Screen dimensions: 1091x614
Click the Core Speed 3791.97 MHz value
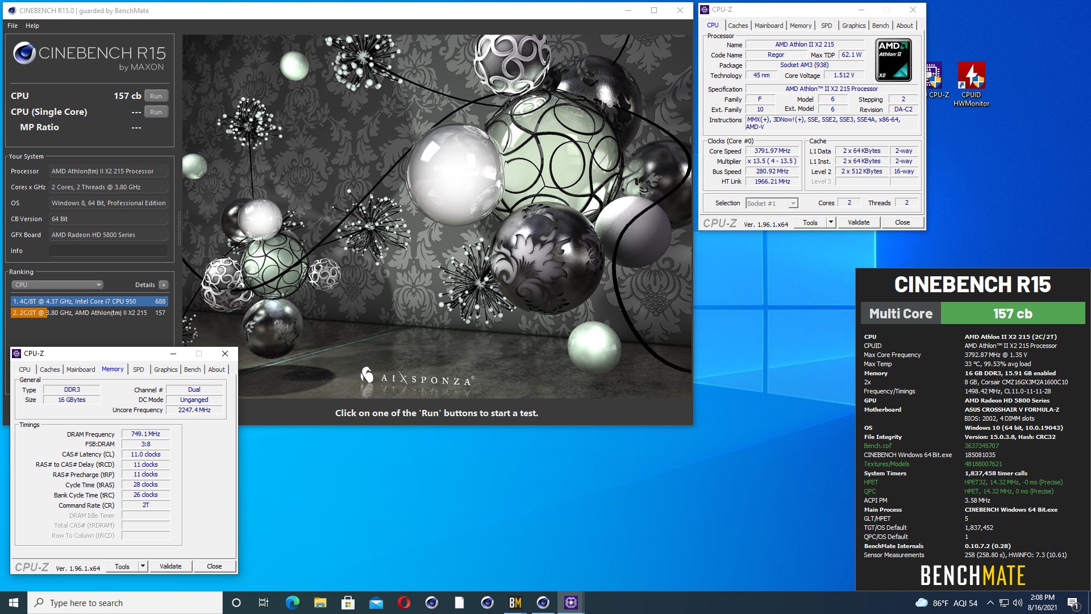tap(772, 151)
